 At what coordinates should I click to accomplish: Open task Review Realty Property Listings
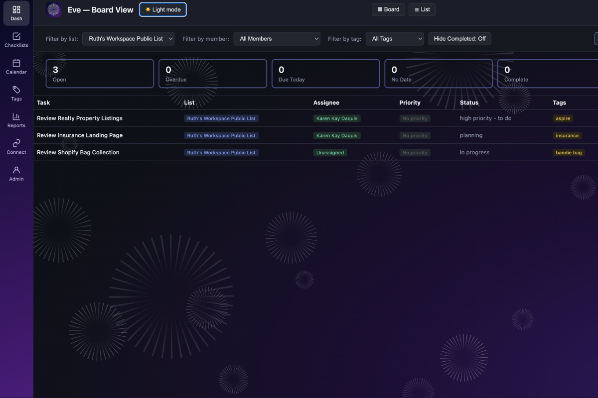(80, 118)
